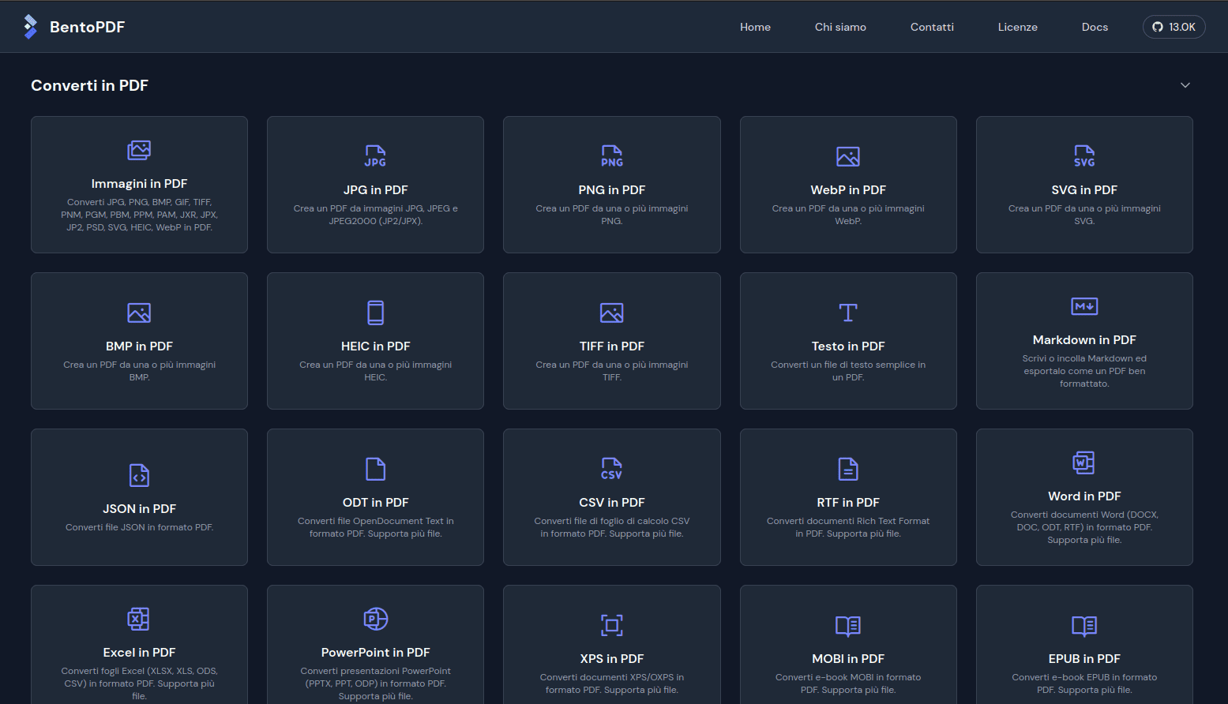Collapse the Converti in PDF section chevron
1228x704 pixels.
coord(1185,85)
